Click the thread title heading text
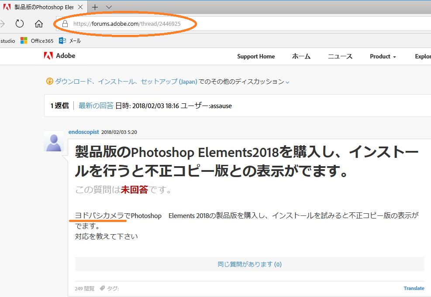 click(x=247, y=161)
